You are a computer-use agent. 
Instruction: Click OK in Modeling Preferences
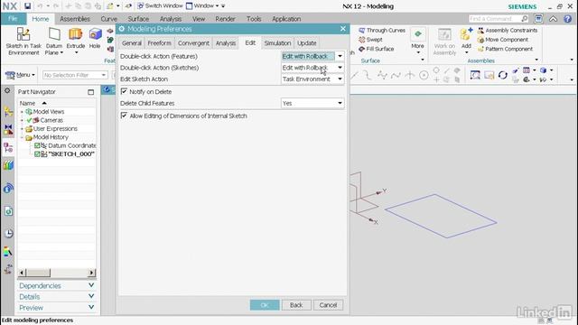(x=265, y=305)
